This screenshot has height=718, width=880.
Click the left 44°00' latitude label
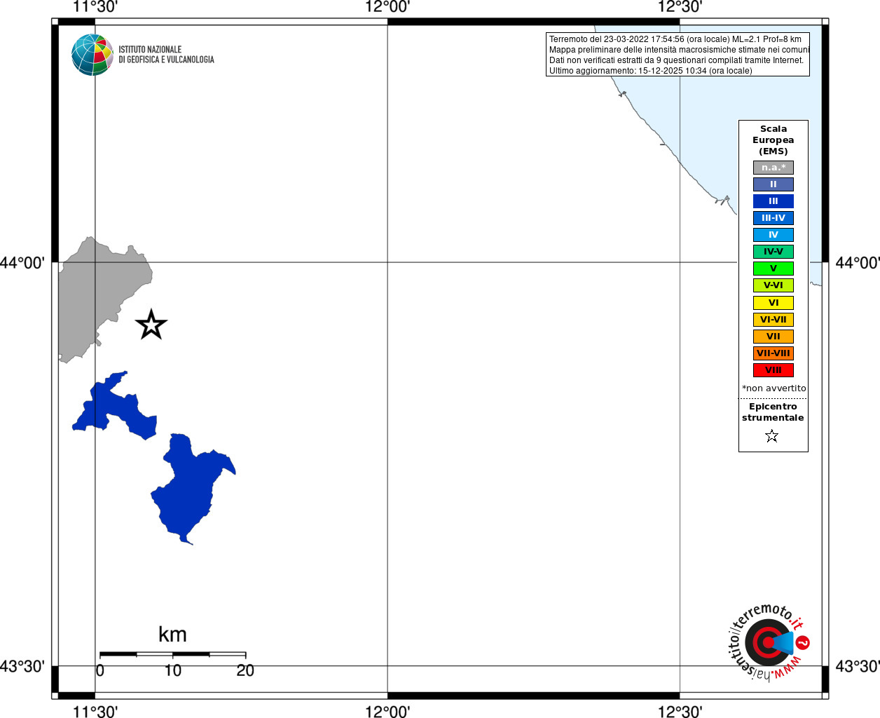(x=22, y=263)
